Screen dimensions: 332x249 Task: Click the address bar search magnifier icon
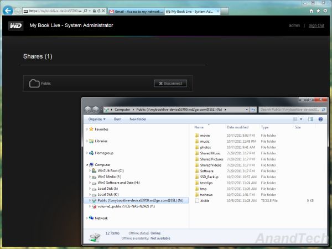[85, 11]
